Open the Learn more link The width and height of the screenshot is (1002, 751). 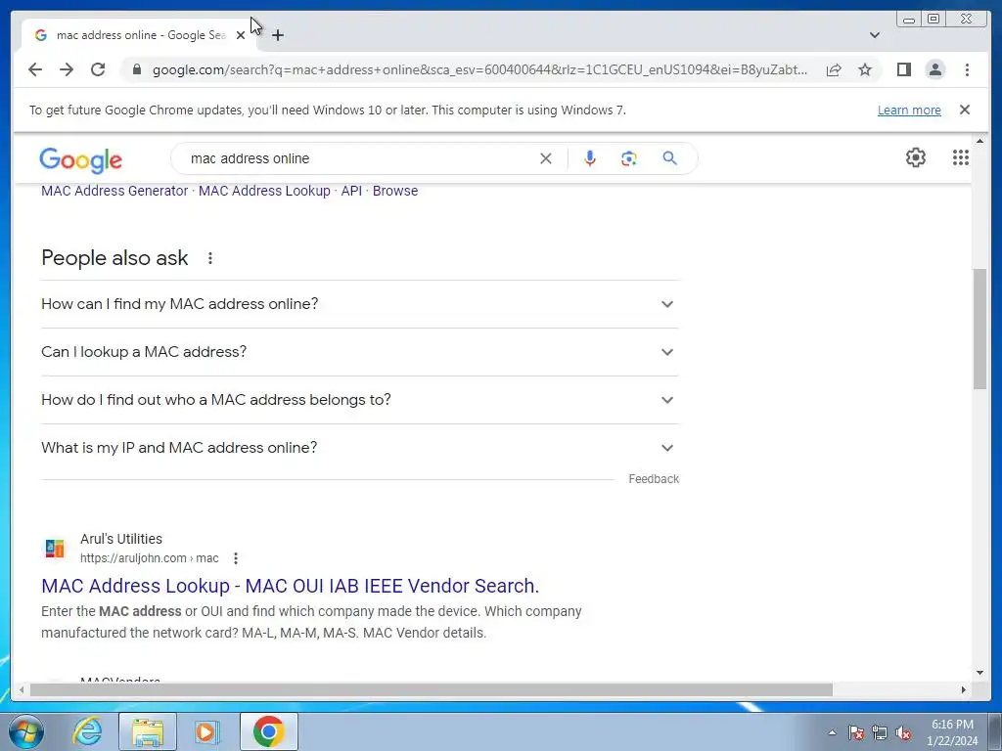coord(909,110)
